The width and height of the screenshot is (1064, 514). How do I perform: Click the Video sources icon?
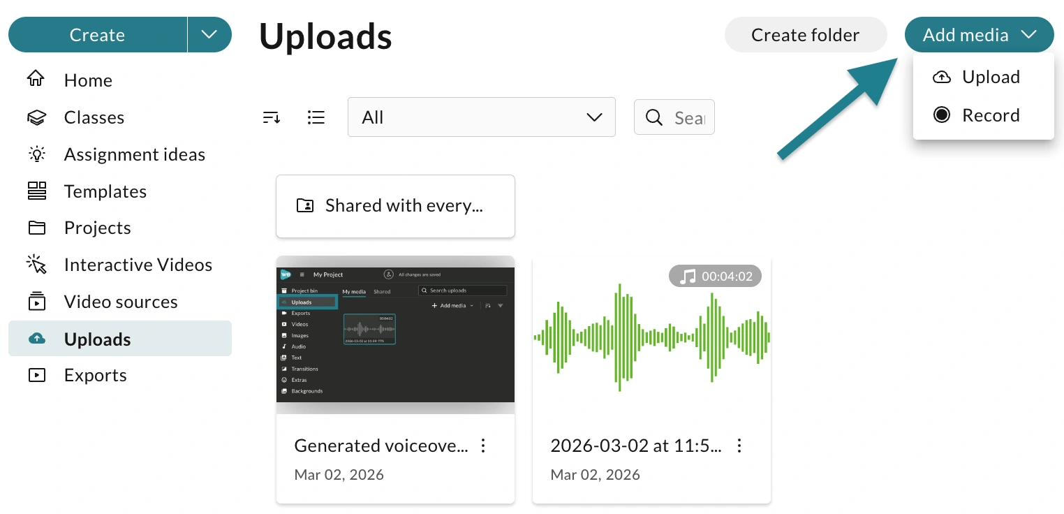point(36,301)
